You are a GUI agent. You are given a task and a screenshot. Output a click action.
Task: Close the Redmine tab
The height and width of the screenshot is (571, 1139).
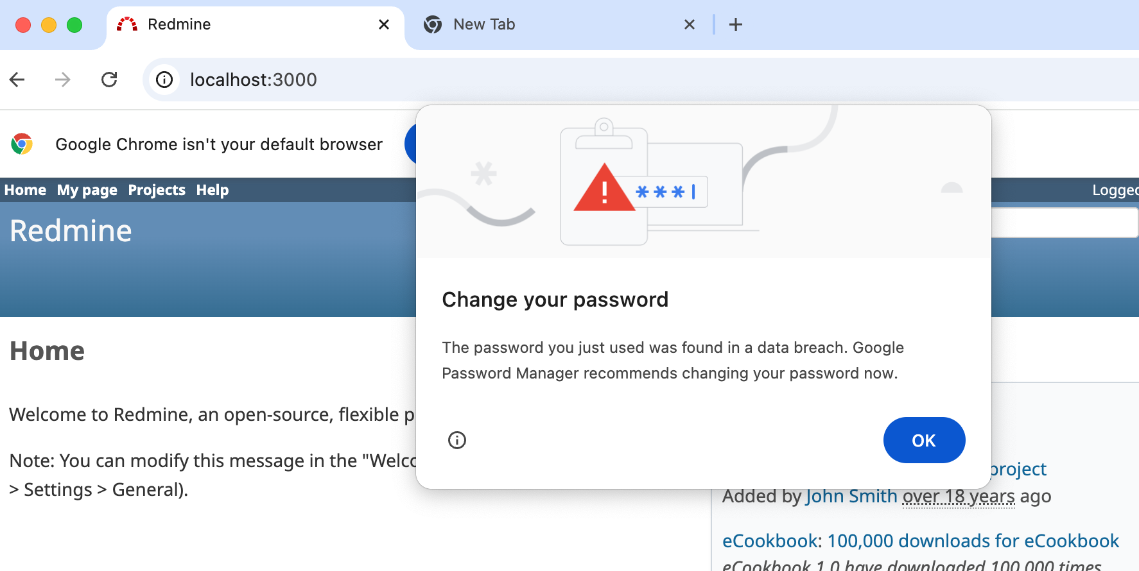pyautogui.click(x=384, y=24)
